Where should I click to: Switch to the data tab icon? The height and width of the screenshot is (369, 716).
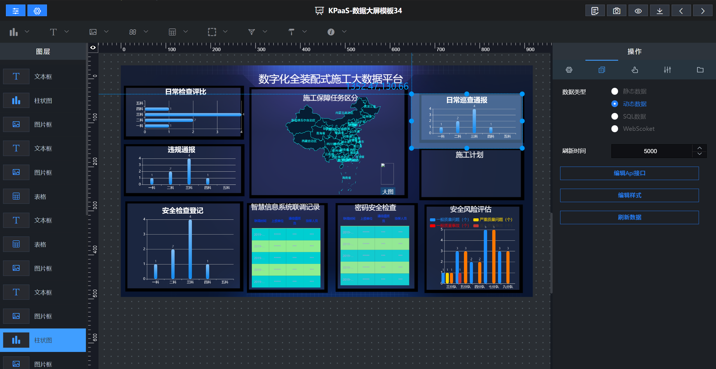click(x=602, y=70)
